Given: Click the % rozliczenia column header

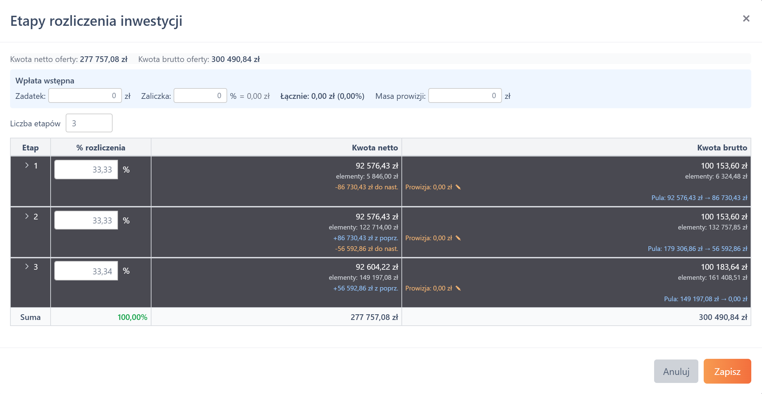Looking at the screenshot, I should tap(101, 148).
